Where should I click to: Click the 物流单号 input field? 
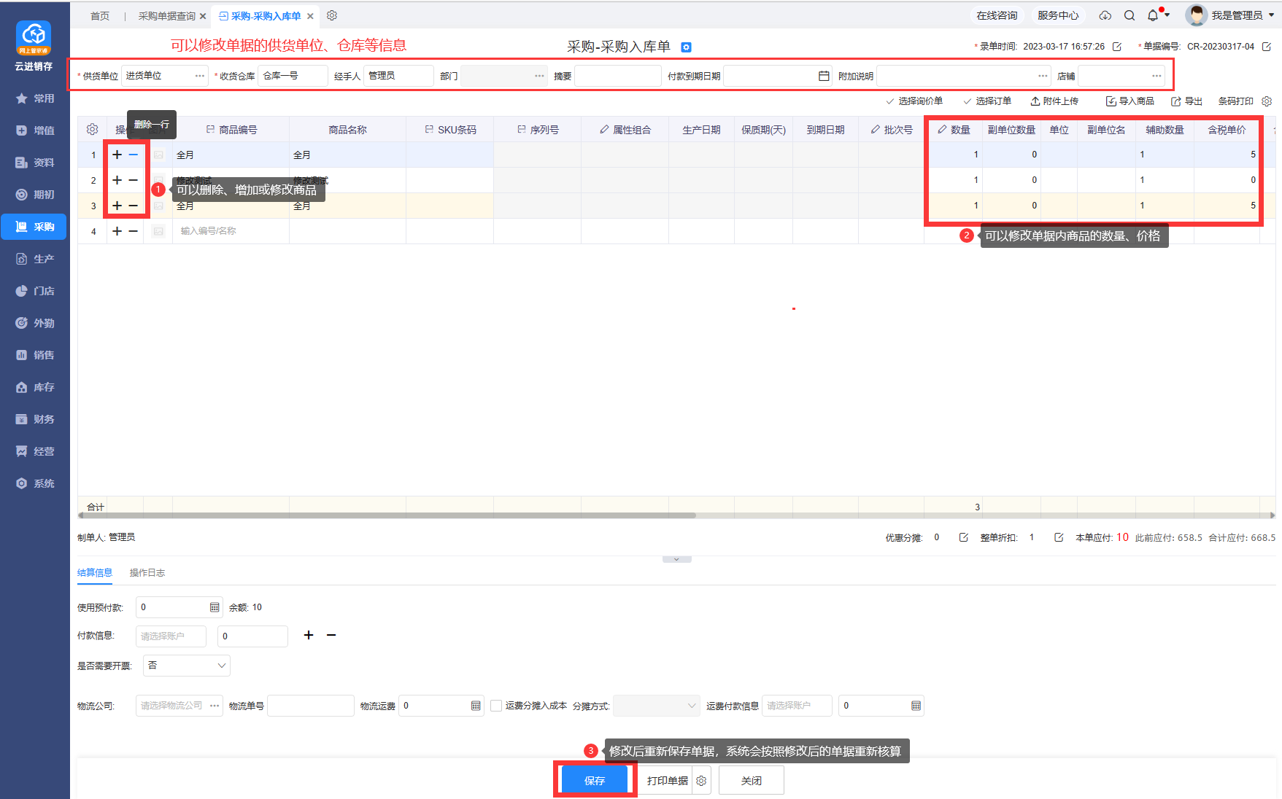coord(310,706)
